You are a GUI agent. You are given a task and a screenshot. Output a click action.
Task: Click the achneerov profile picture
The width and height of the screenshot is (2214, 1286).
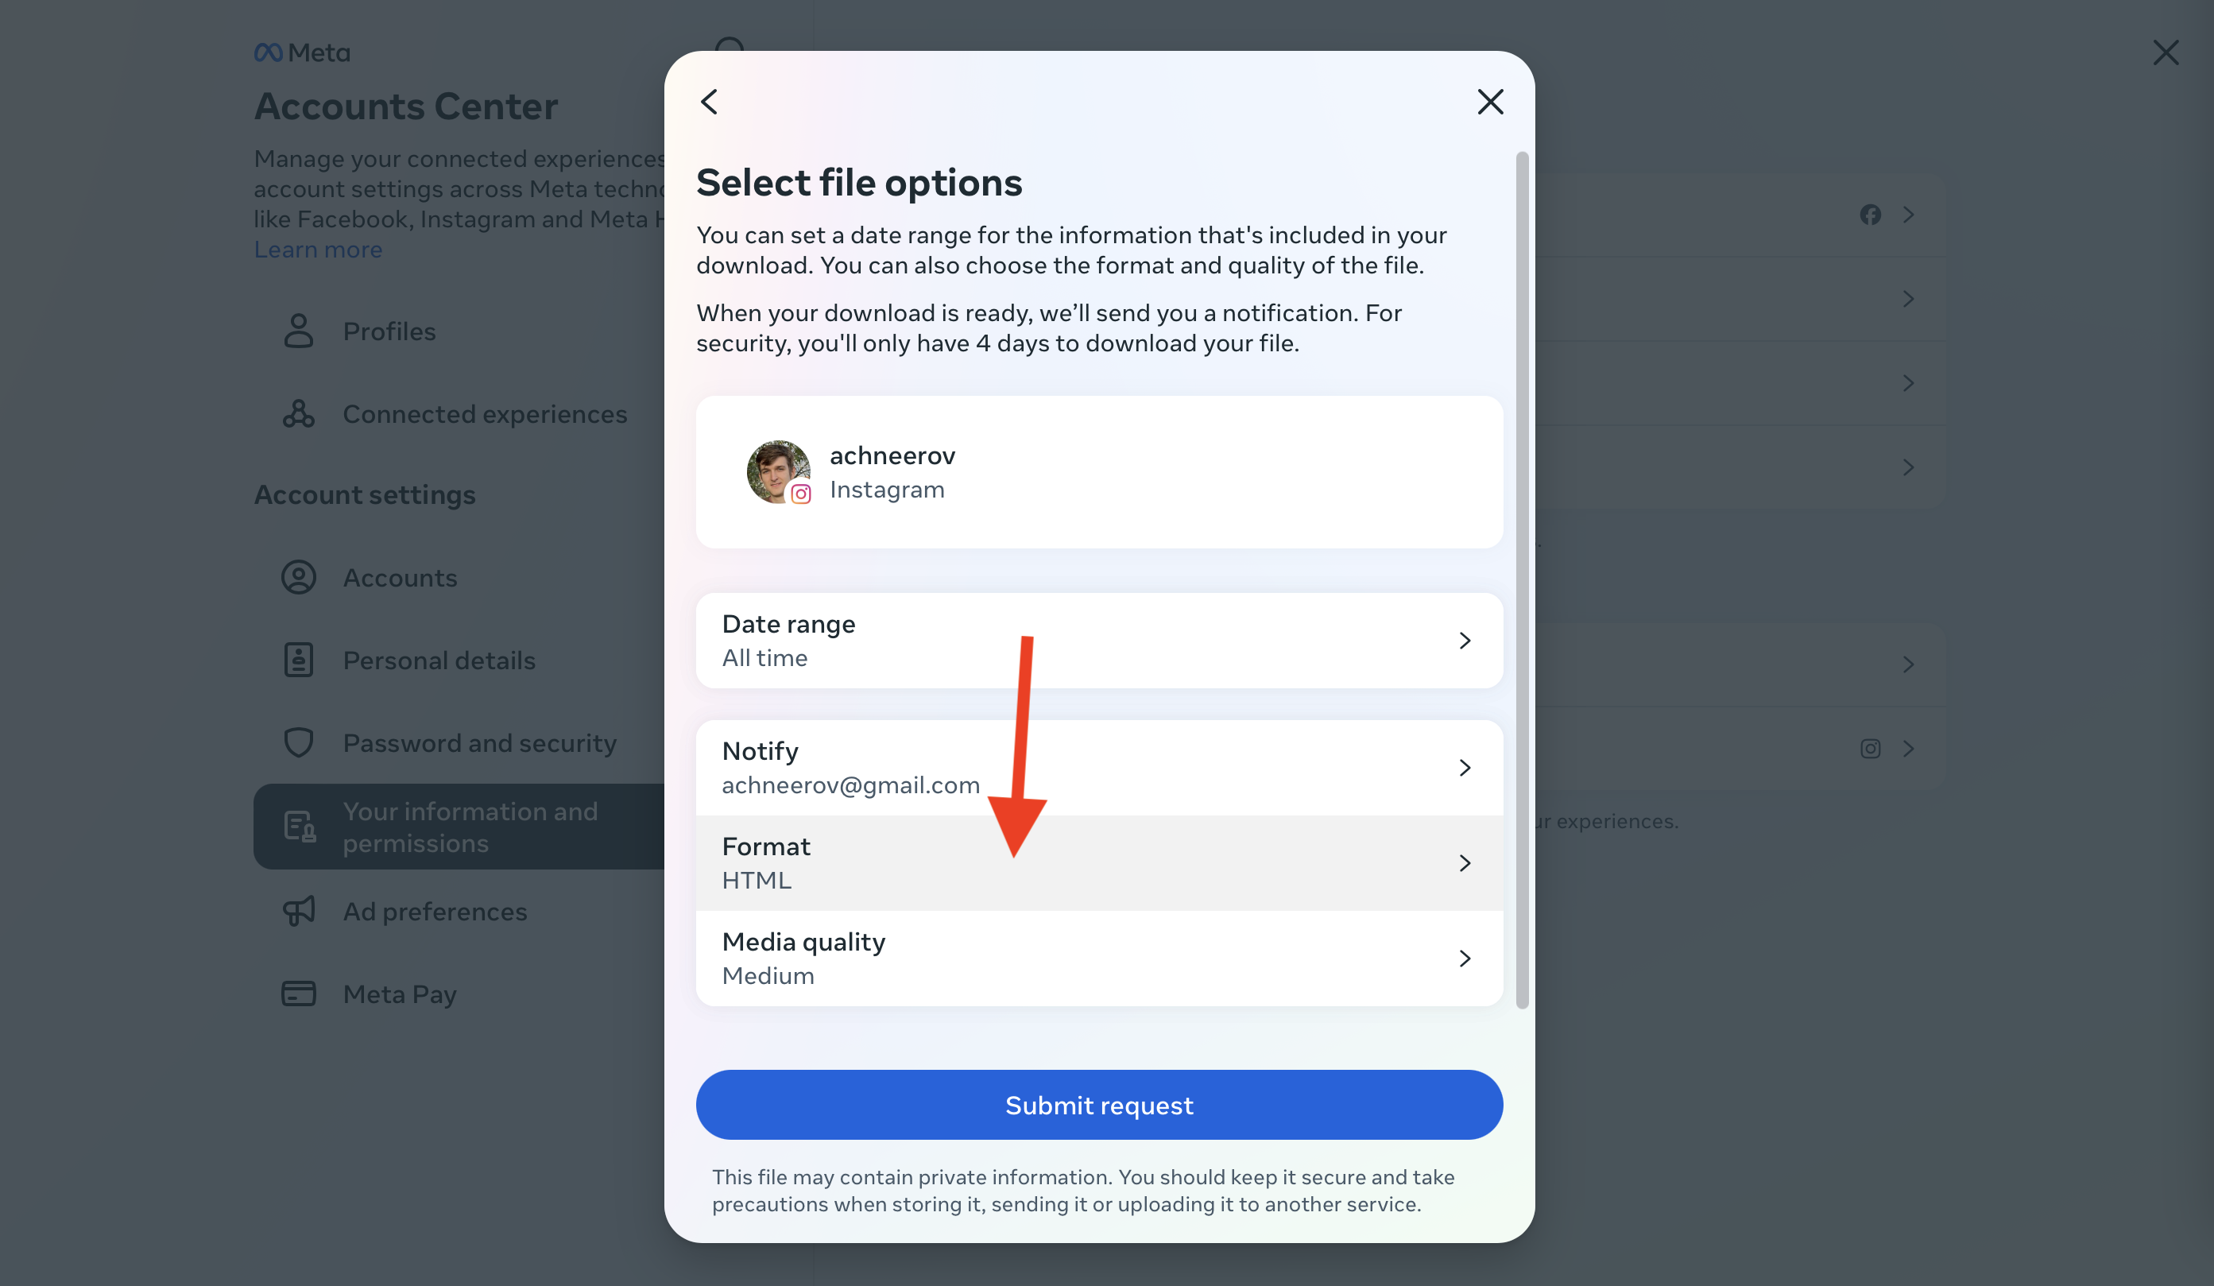click(777, 471)
